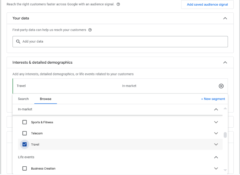Remove the Travel In-market segment
The width and height of the screenshot is (240, 175).
point(221,86)
